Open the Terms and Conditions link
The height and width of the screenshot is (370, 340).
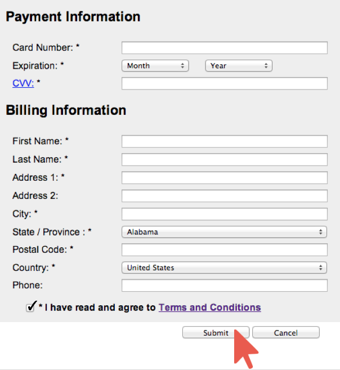click(x=210, y=307)
